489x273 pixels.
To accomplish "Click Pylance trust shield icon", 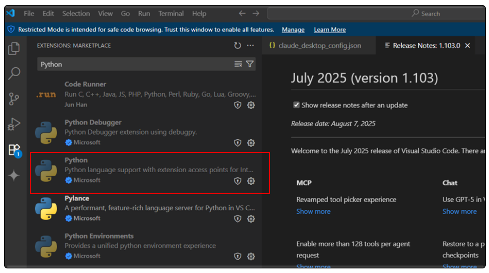I will (x=238, y=218).
